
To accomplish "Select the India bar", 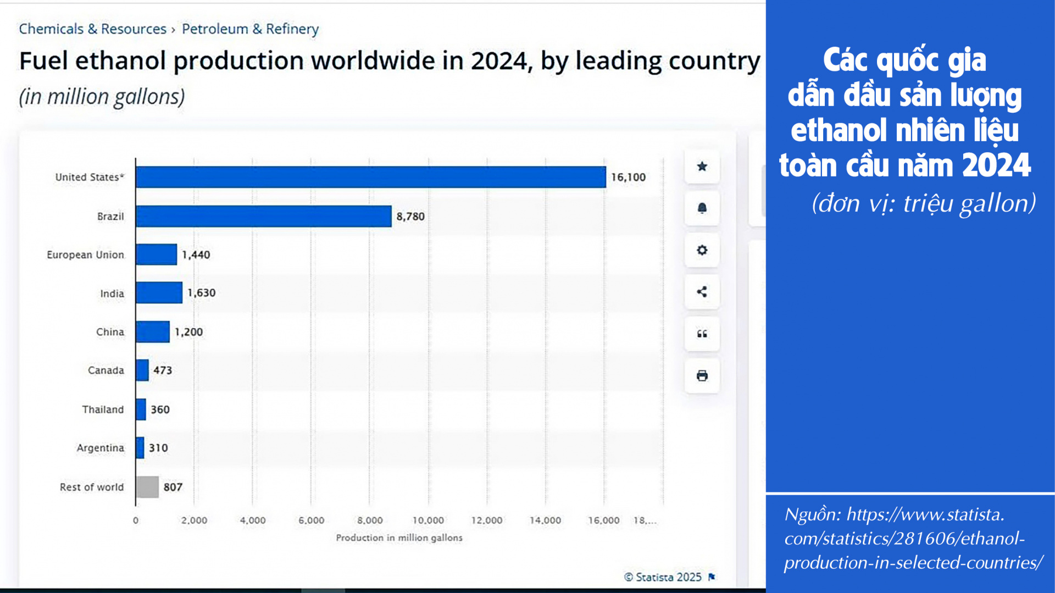I will click(159, 292).
